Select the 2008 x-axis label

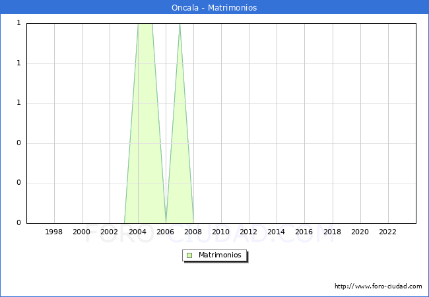193,232
